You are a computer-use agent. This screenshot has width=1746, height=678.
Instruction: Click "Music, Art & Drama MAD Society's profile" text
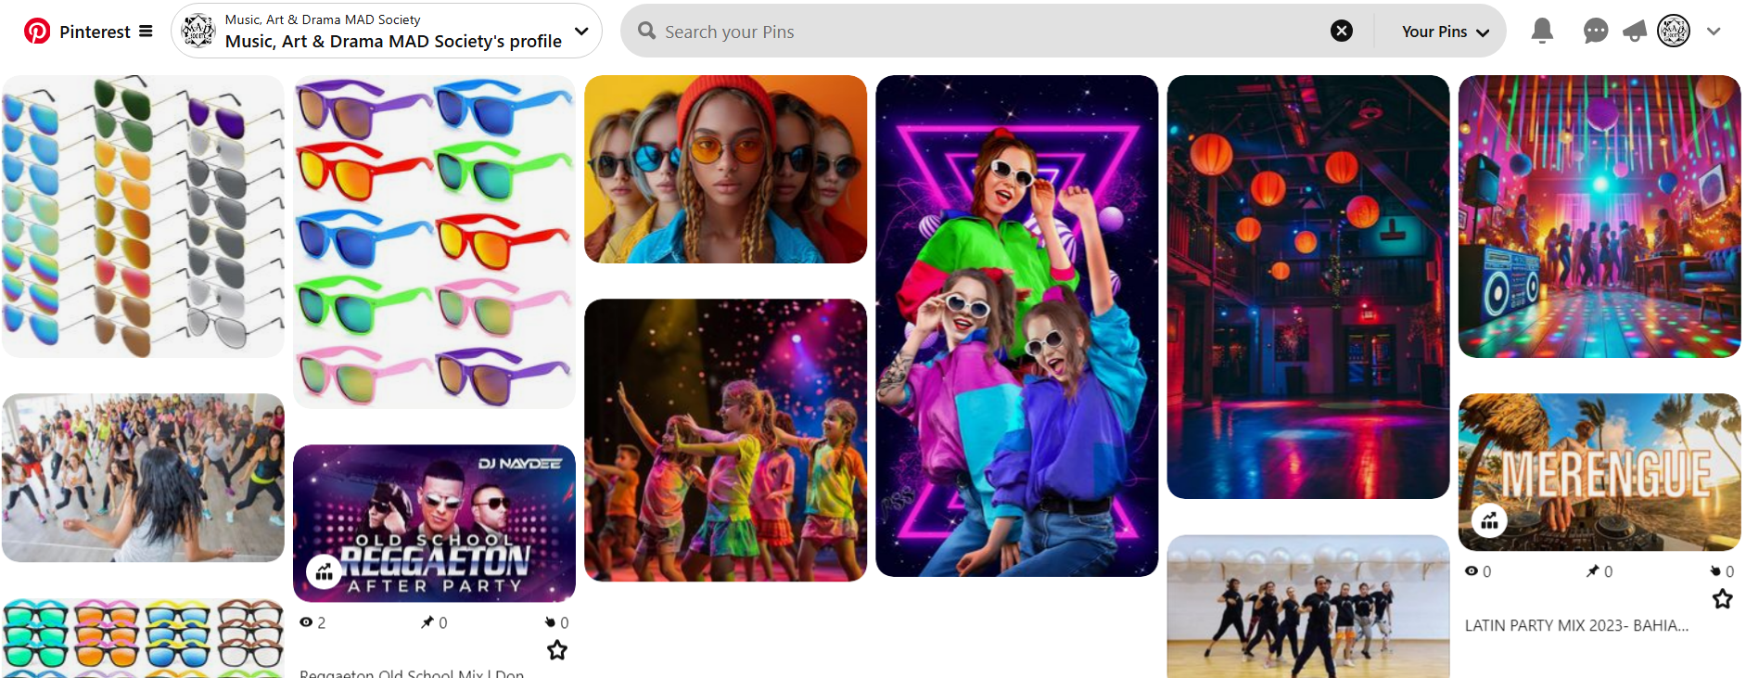[393, 42]
